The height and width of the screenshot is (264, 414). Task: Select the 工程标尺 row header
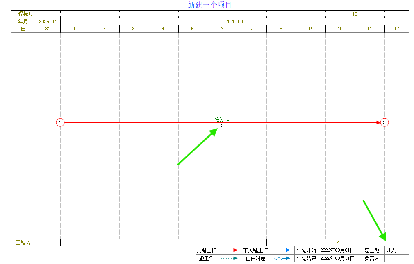pyautogui.click(x=23, y=14)
